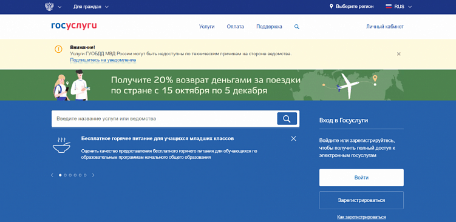456x222 pixels.
Task: Open 'Личный кабинет' link
Action: 385,27
